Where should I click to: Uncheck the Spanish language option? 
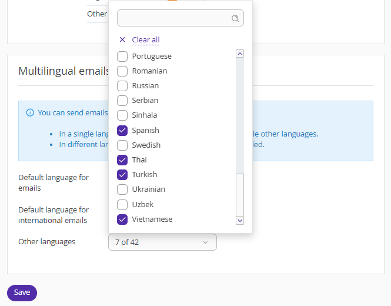122,131
